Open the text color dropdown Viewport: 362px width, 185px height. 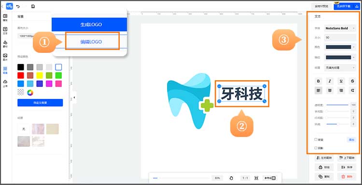click(340, 47)
